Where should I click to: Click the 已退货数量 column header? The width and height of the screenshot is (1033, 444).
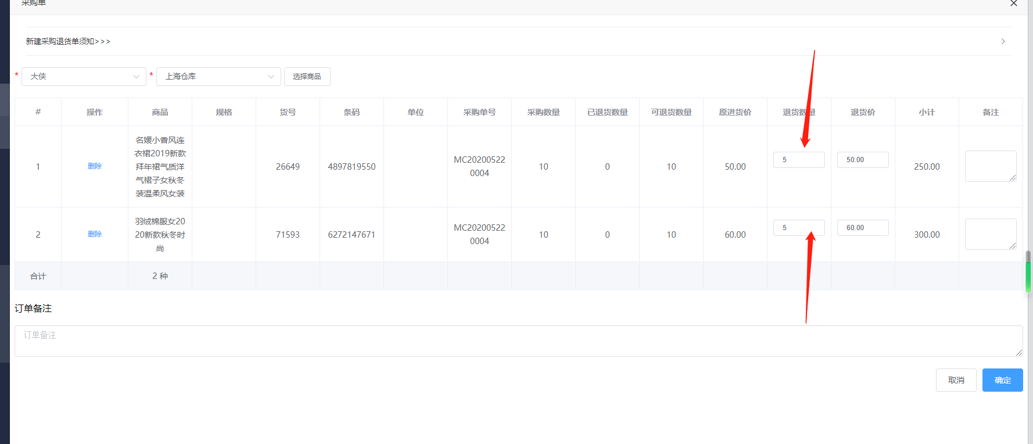click(x=607, y=112)
